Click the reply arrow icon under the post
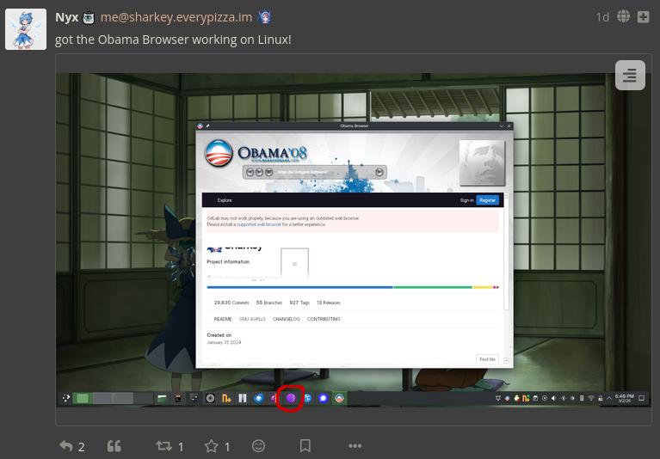660x459 pixels. [x=66, y=446]
